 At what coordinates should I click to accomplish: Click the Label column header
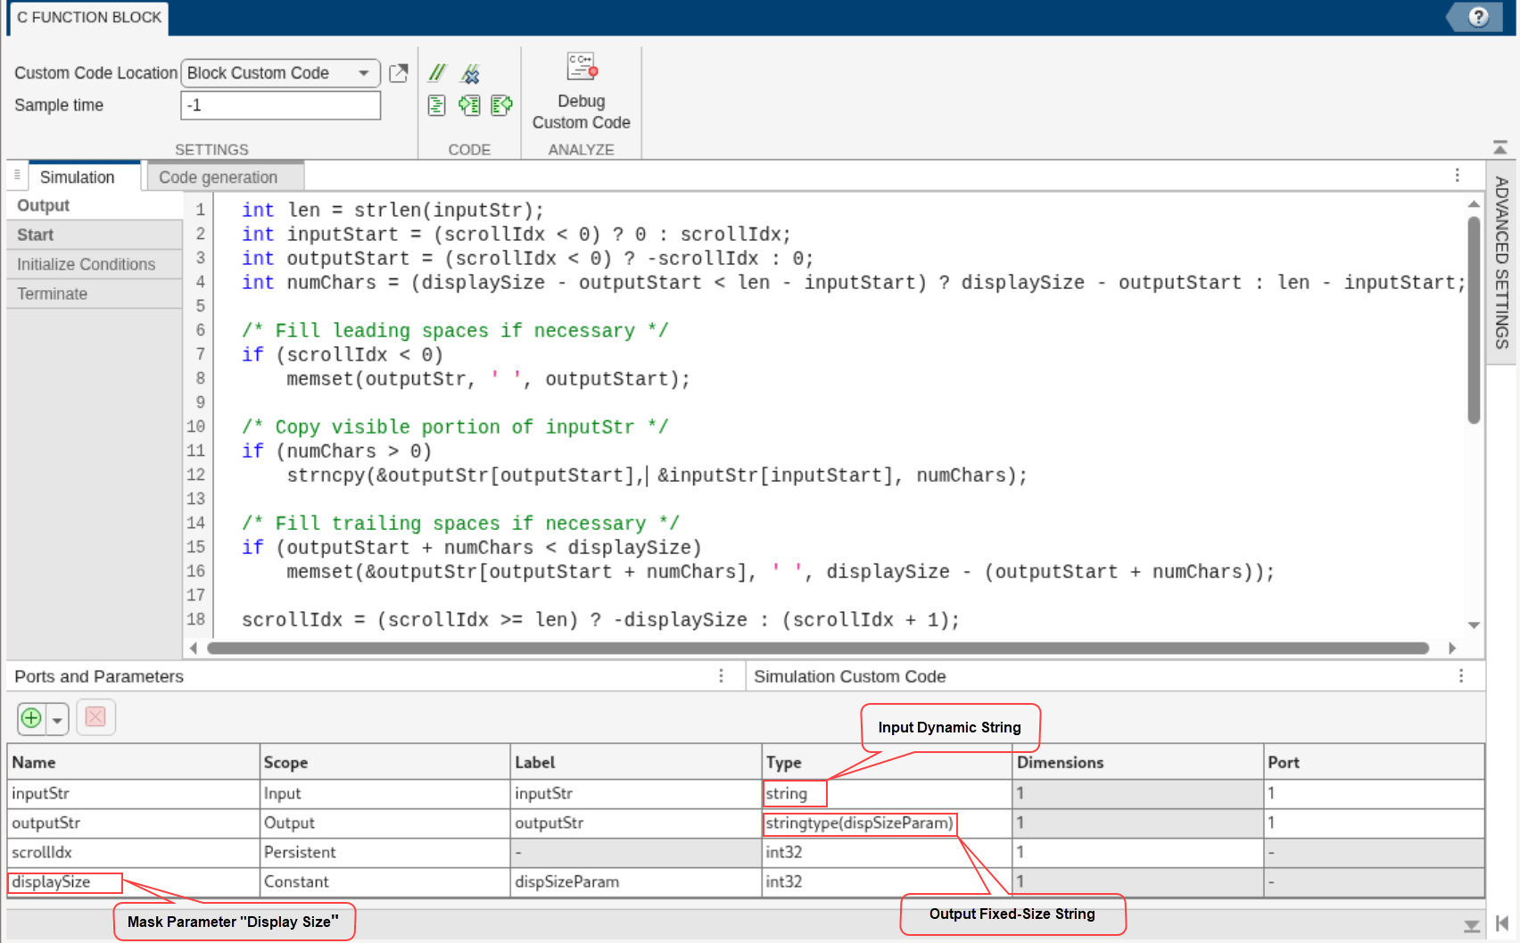[636, 762]
